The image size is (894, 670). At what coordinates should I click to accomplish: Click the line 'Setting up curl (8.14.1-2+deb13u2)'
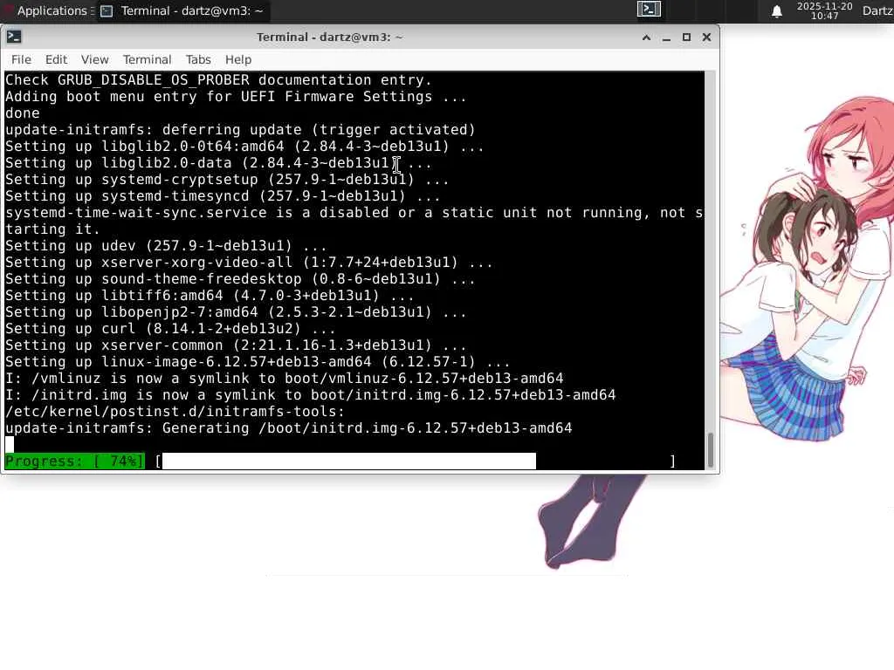coord(170,329)
